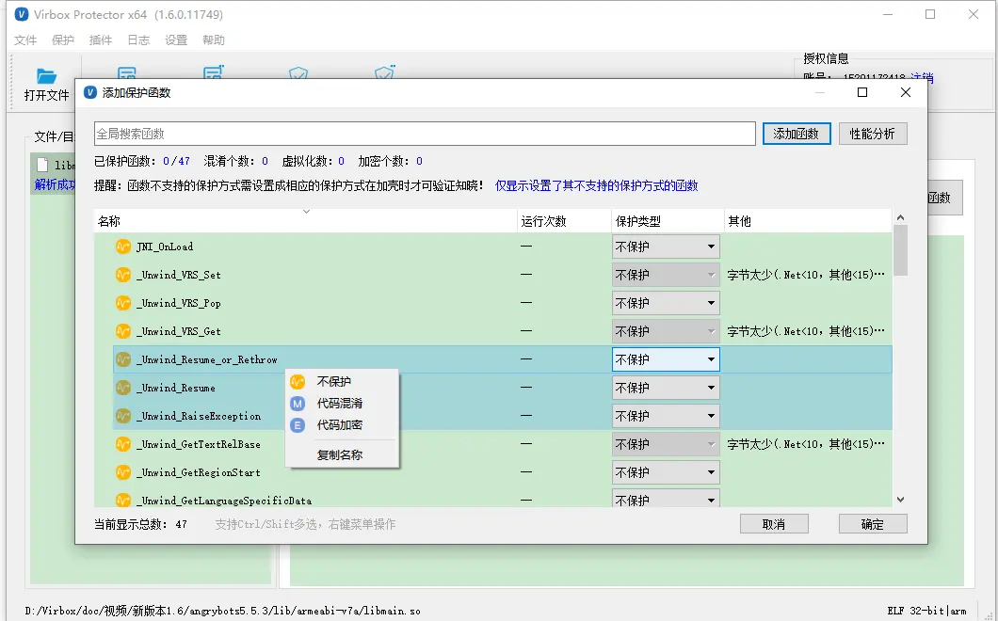Viewport: 998px width, 621px height.
Task: Click the 确定 button
Action: coord(873,524)
